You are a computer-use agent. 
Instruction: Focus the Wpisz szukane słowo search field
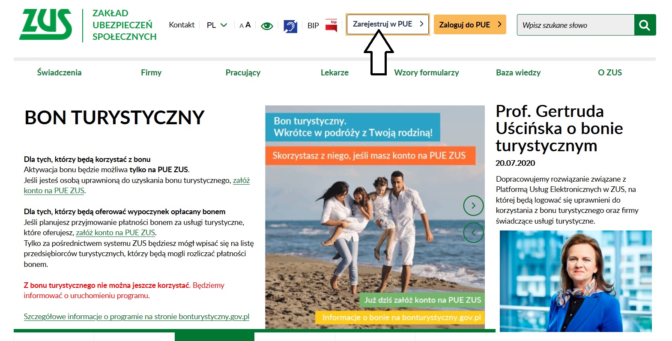coord(576,25)
